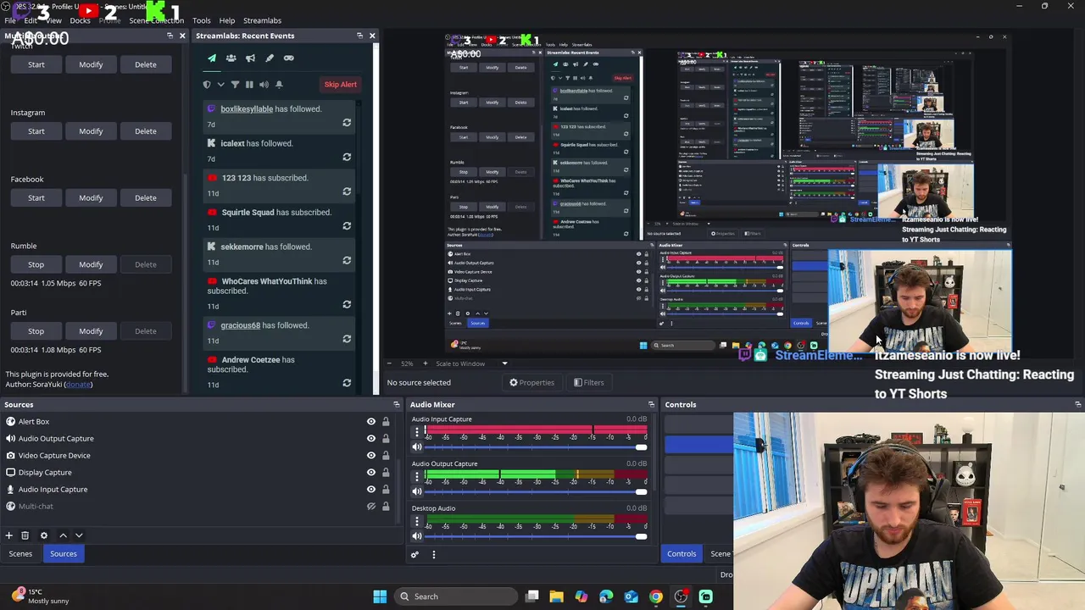
Task: Replay the 123 123 subscribed alert
Action: 347,191
